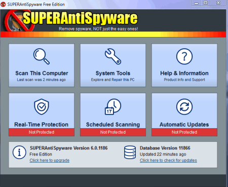Click the question mark help icon
Image resolution: width=228 pixels, height=187 pixels.
click(184, 56)
